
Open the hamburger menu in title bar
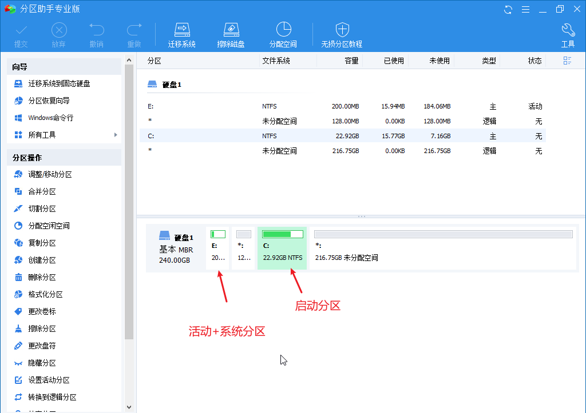click(x=525, y=9)
